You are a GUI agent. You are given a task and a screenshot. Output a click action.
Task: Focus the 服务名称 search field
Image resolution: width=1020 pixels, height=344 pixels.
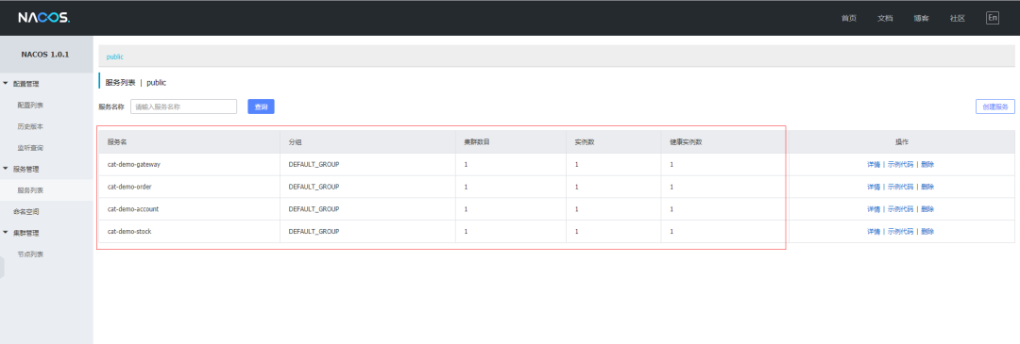click(183, 106)
